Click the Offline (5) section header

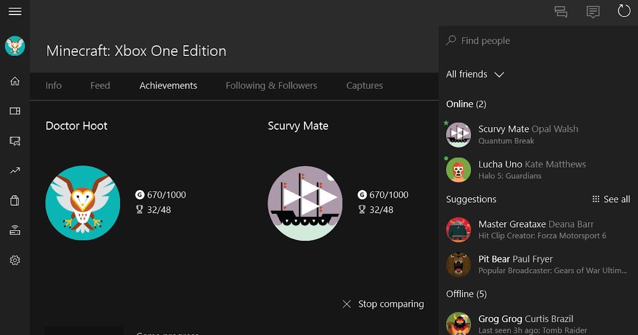pos(466,294)
